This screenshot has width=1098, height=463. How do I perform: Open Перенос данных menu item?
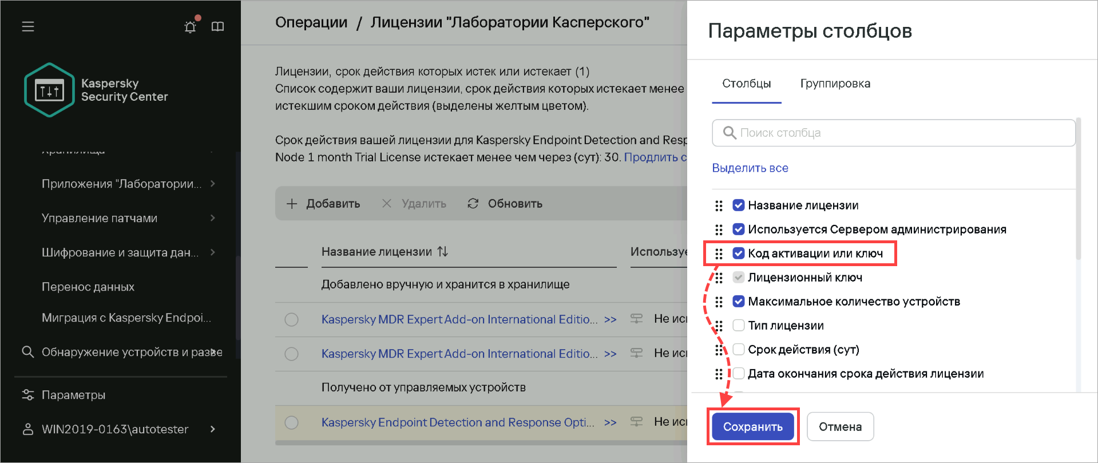pyautogui.click(x=88, y=287)
